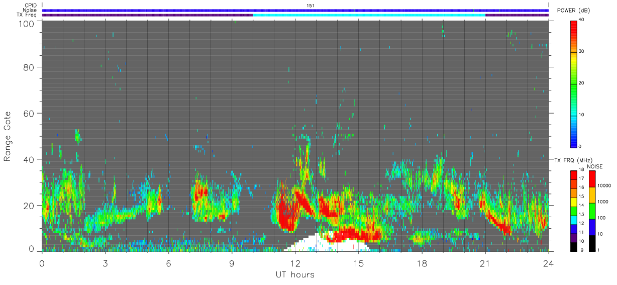The width and height of the screenshot is (617, 285).
Task: Click the Range Gate axis title
Action: pos(8,136)
